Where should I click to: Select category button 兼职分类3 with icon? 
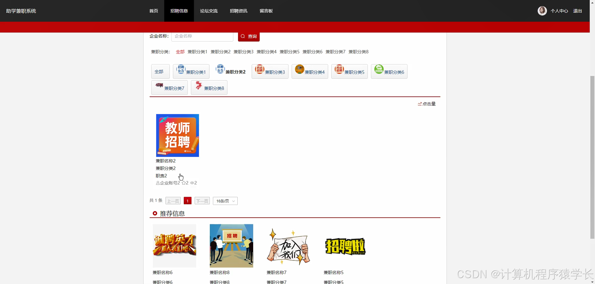270,71
